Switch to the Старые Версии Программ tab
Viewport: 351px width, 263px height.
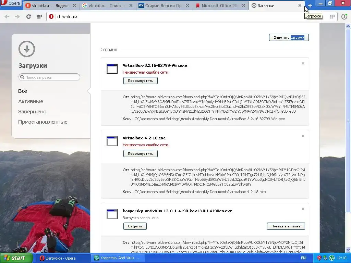click(x=164, y=5)
